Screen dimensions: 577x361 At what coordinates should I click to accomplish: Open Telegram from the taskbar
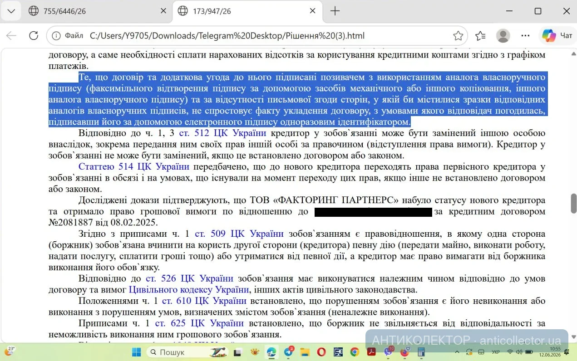coord(289,352)
